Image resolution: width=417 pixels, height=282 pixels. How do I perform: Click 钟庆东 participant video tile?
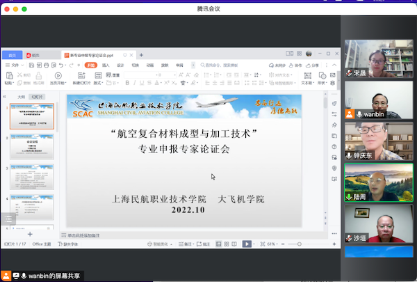(x=379, y=141)
